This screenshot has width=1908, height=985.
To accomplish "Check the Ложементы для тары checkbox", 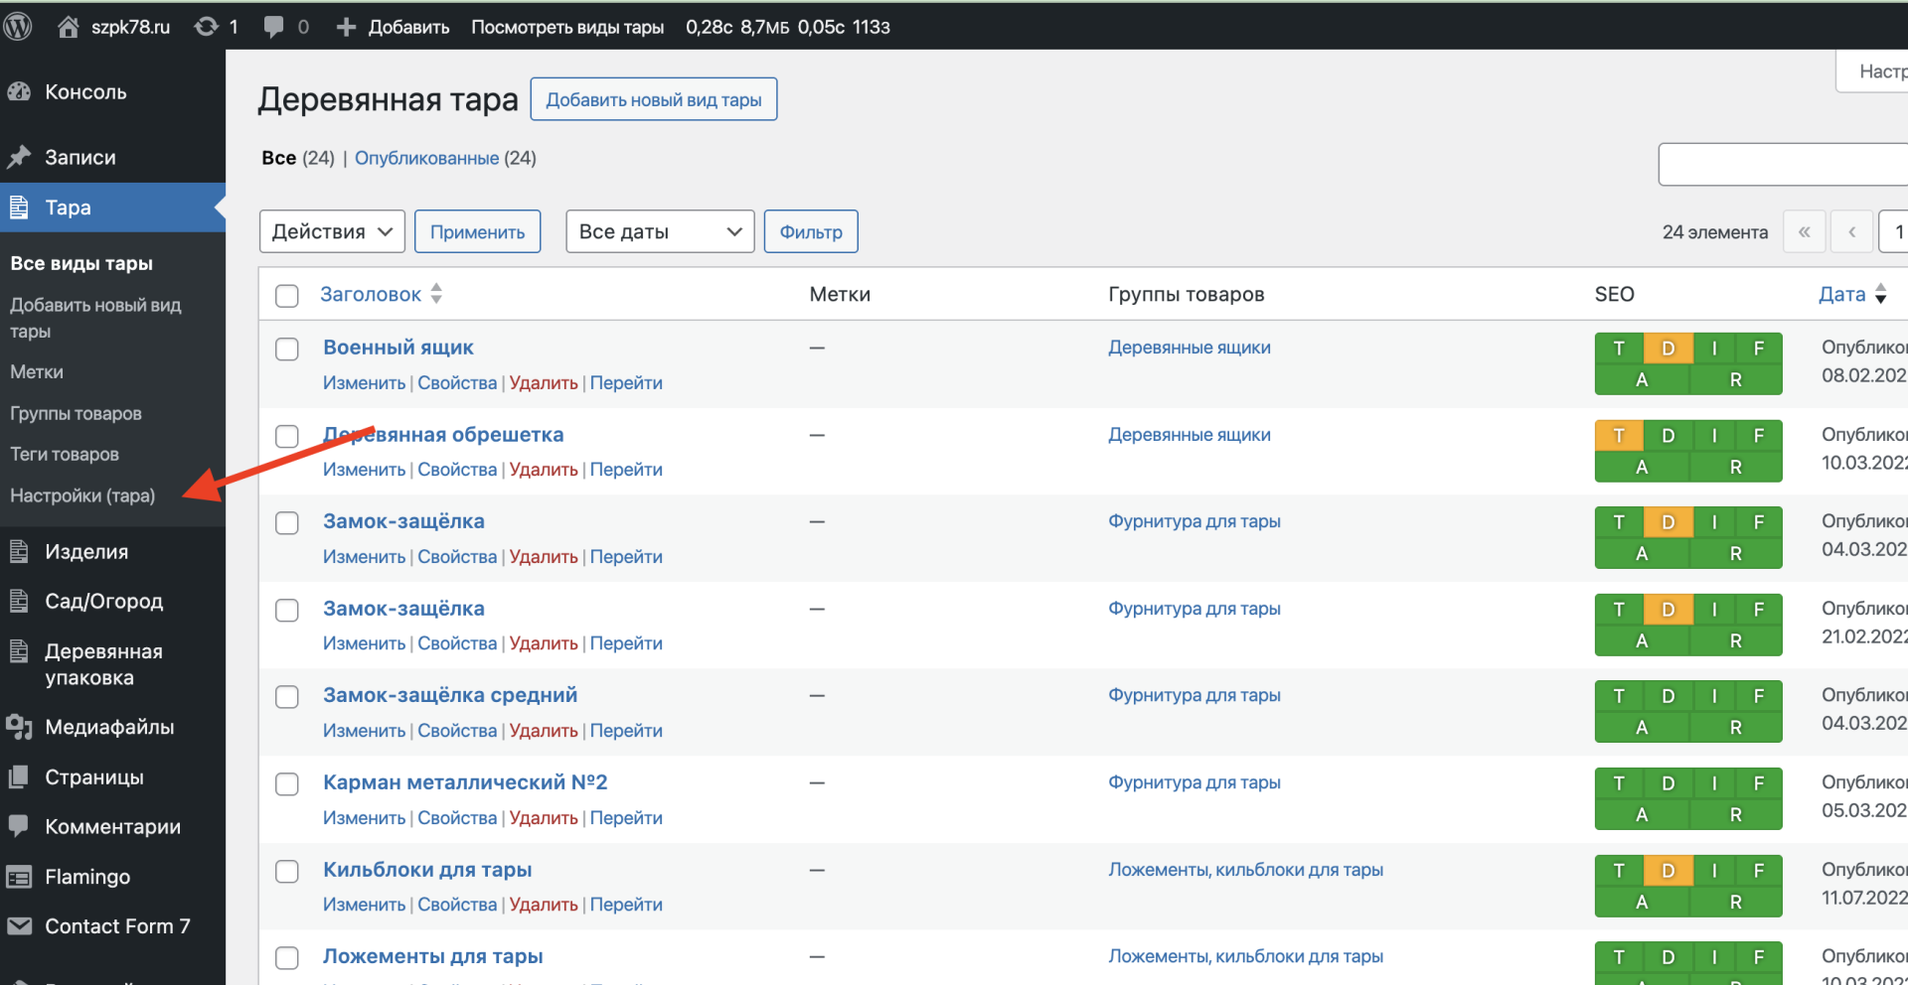I will [x=287, y=958].
